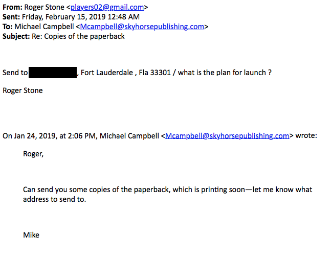Click the Mike signature in the quoted message

[x=31, y=235]
